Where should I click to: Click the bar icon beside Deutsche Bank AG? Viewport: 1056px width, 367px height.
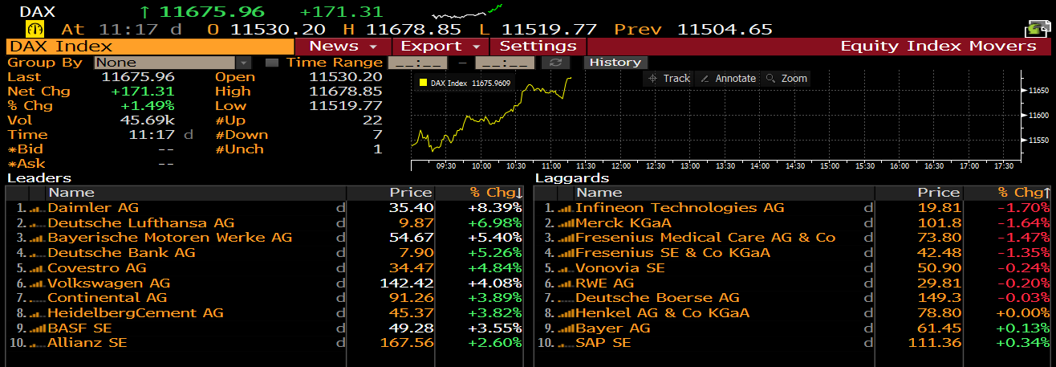38,253
